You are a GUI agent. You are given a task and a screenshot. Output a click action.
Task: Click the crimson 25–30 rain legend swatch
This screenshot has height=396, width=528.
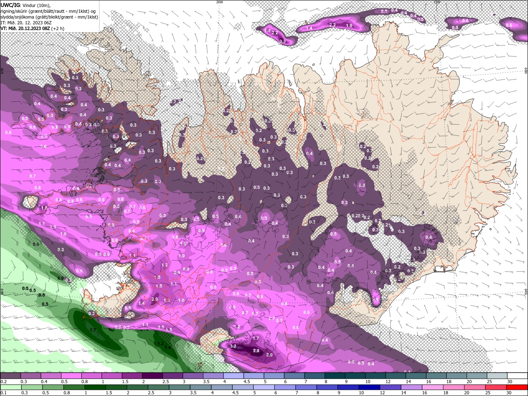pos(495,387)
